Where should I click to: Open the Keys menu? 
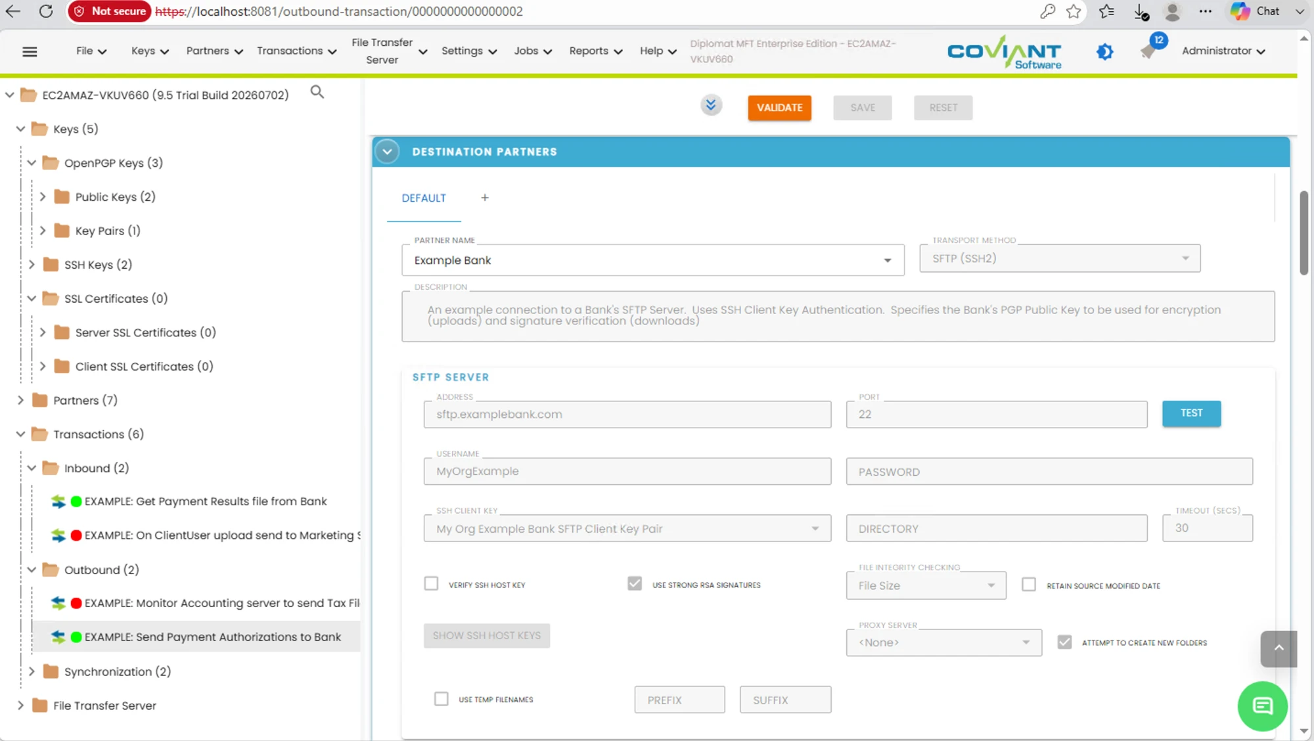(150, 51)
